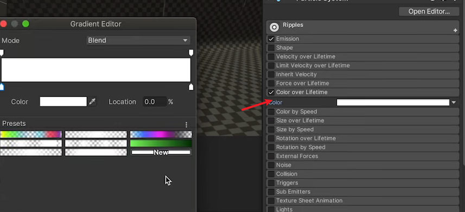Screen dimensions: 465x212
Task: Apply the second-row left white preset
Action: click(31, 143)
